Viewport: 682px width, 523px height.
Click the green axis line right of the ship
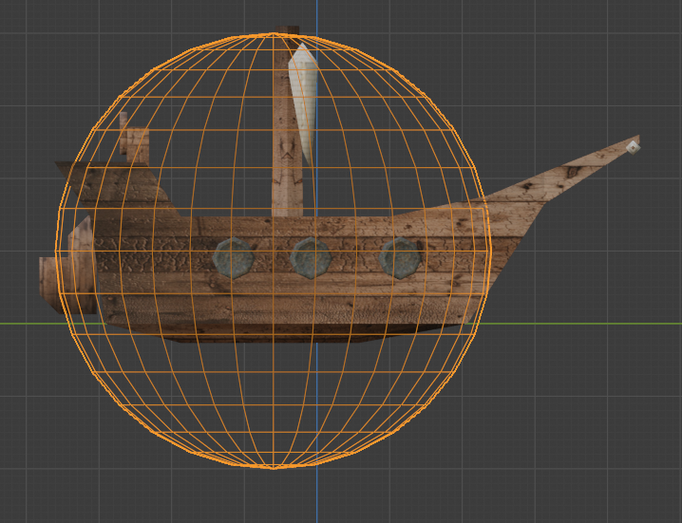tap(589, 324)
